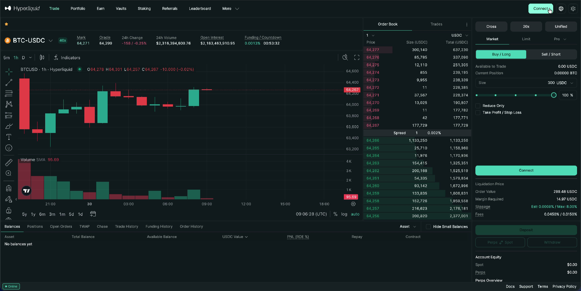Open the Size currency USDC dropdown
The height and width of the screenshot is (291, 581).
561,83
